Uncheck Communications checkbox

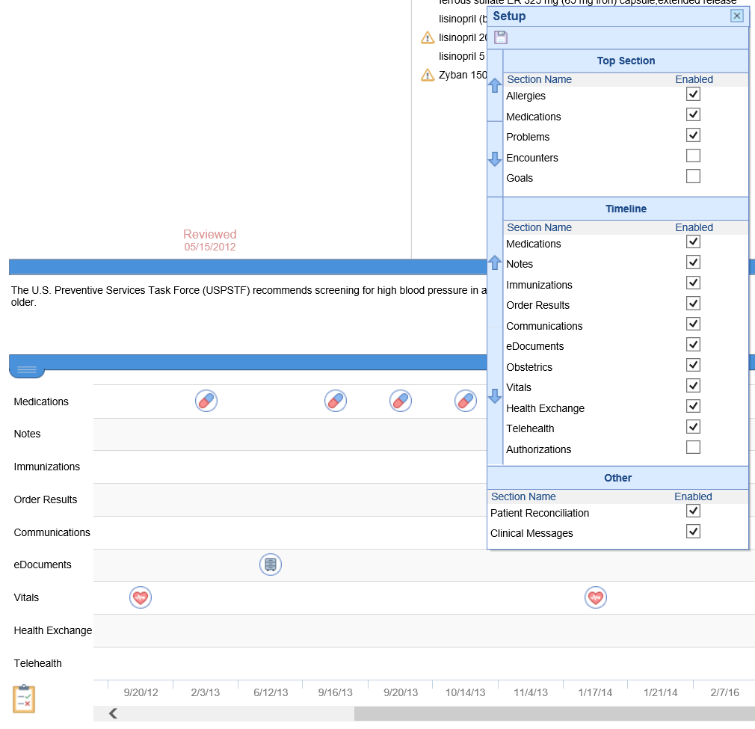pyautogui.click(x=694, y=324)
